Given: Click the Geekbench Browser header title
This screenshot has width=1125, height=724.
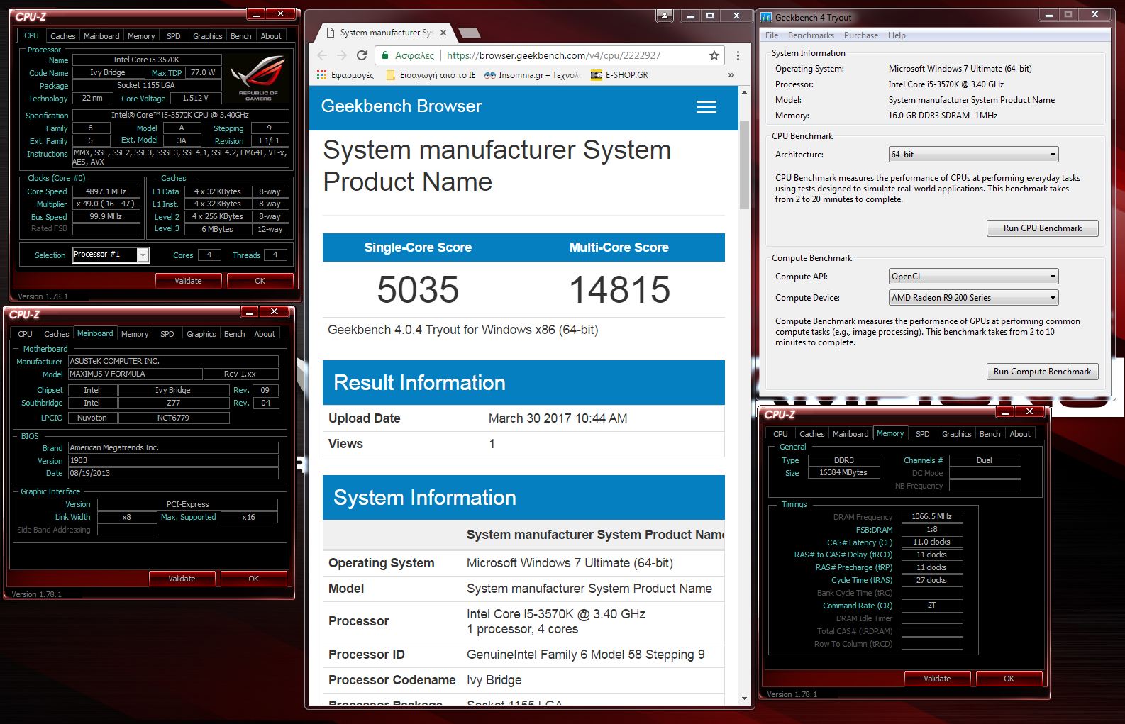Looking at the screenshot, I should pos(401,106).
